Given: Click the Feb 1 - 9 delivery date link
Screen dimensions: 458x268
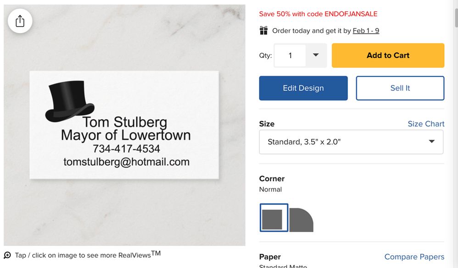Looking at the screenshot, I should click(x=366, y=31).
